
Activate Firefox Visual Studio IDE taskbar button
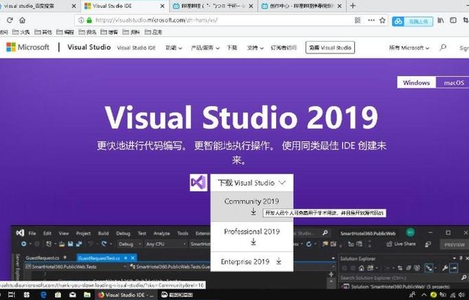(x=126, y=295)
